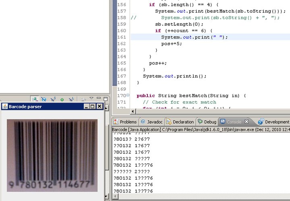
Task: Click the 'pos++;' statement on line 165
Action: point(158,63)
